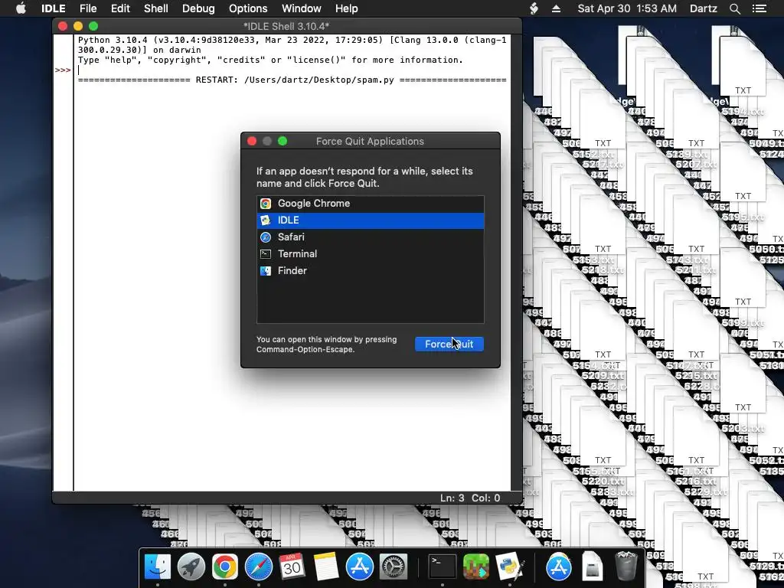Screen dimensions: 784x588
Task: Select Google Chrome in the Force Quit list
Action: tap(370, 204)
